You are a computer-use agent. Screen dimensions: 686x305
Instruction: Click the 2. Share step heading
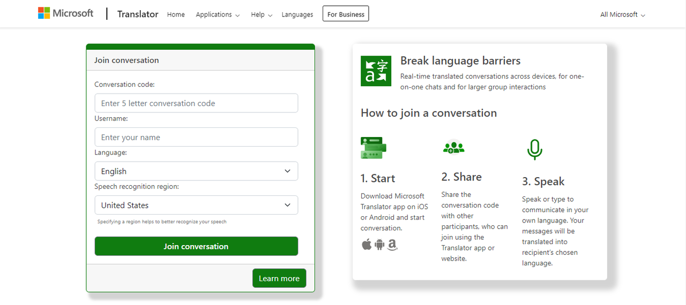coord(461,177)
